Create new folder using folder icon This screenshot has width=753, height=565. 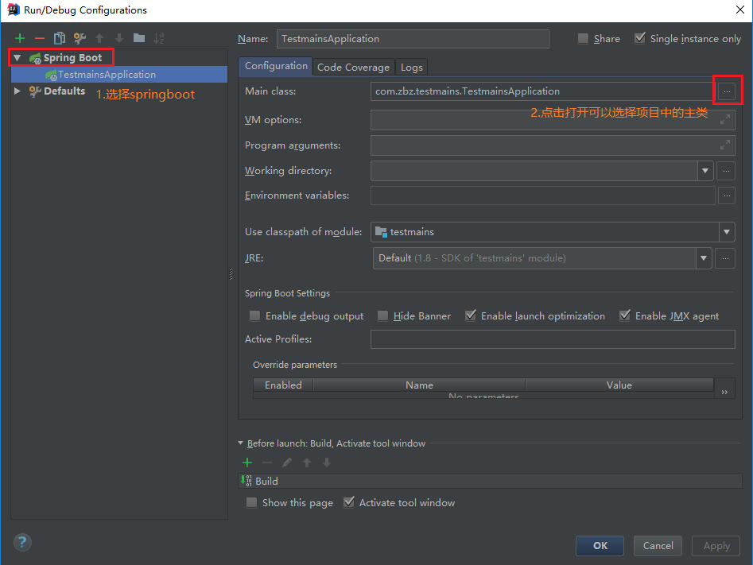(x=139, y=38)
